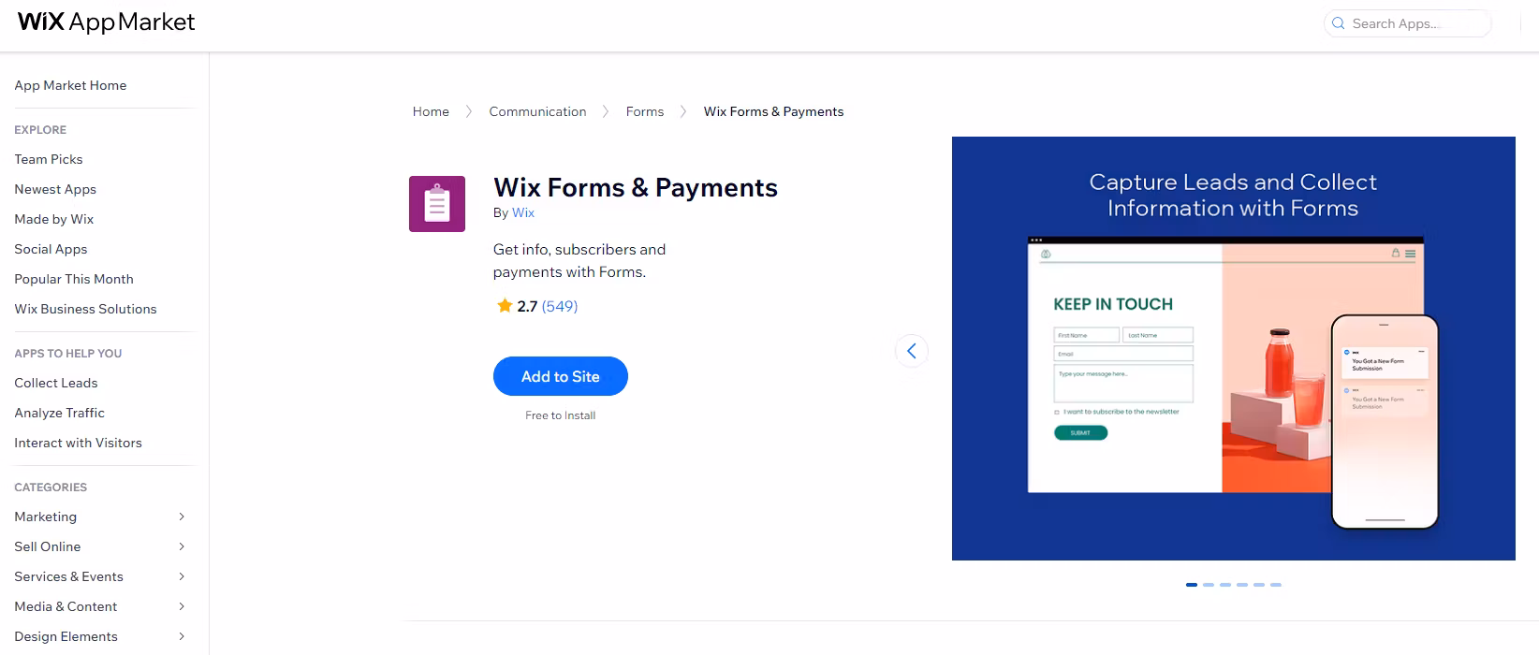
Task: Open the Communication breadcrumb page
Action: point(537,111)
